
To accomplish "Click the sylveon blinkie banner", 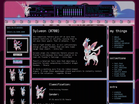I will pyautogui.click(x=18, y=62).
